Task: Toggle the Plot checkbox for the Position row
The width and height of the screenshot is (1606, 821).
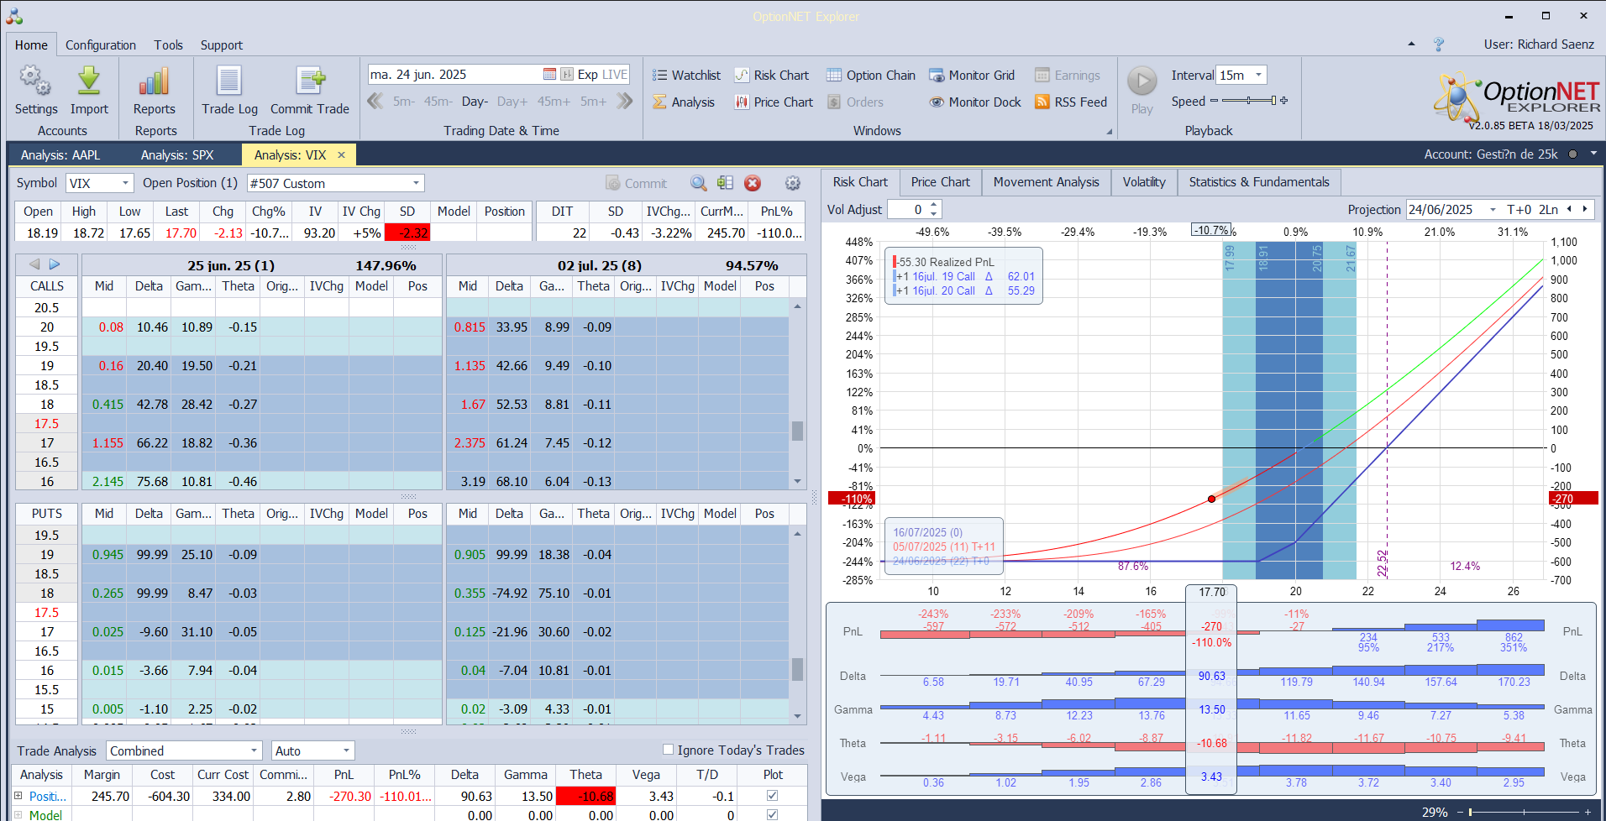Action: click(773, 796)
